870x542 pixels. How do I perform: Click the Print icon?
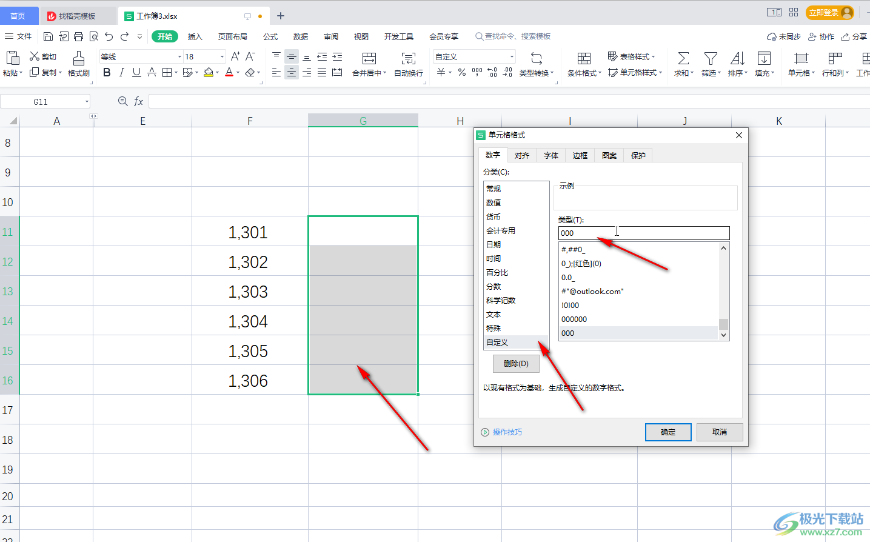pyautogui.click(x=78, y=36)
